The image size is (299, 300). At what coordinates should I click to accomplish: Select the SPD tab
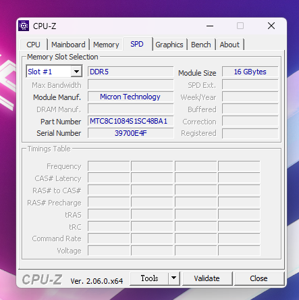137,44
